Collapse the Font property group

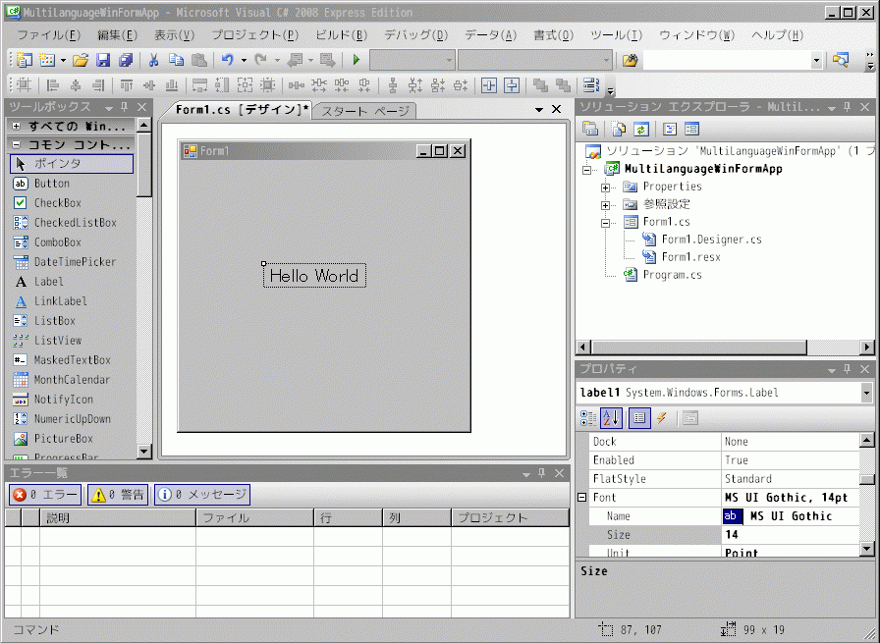(582, 497)
